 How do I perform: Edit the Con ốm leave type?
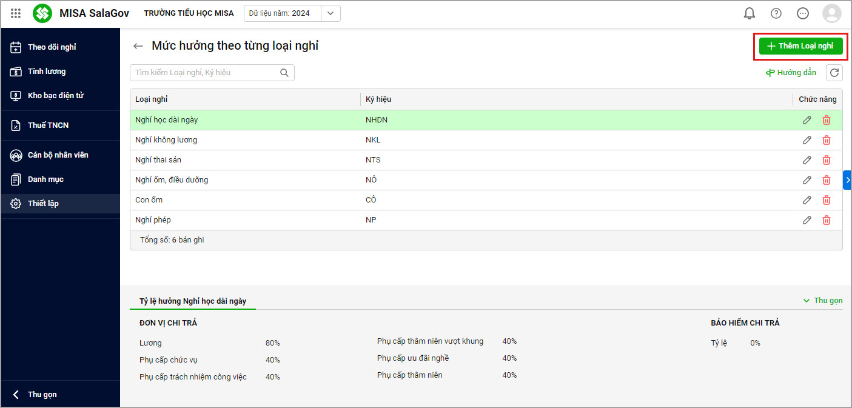tap(807, 200)
